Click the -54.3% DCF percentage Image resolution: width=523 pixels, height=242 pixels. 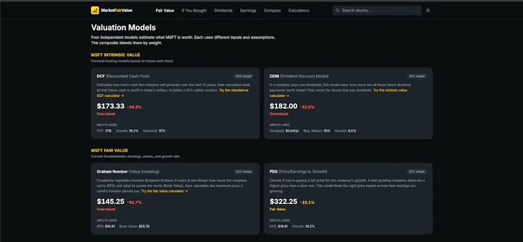click(135, 107)
